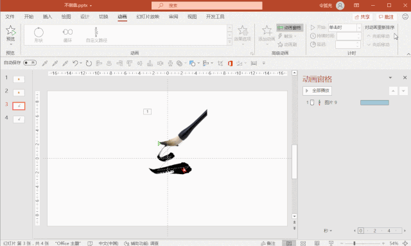Open the customize quick access toolbar dropdown
411x246 pixels.
pyautogui.click(x=264, y=63)
